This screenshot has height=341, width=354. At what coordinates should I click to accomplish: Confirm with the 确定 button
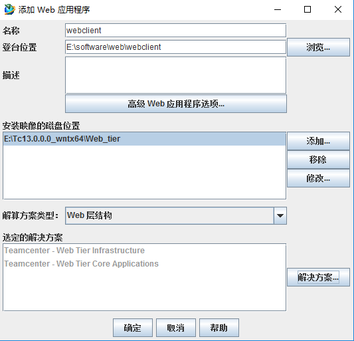(133, 328)
